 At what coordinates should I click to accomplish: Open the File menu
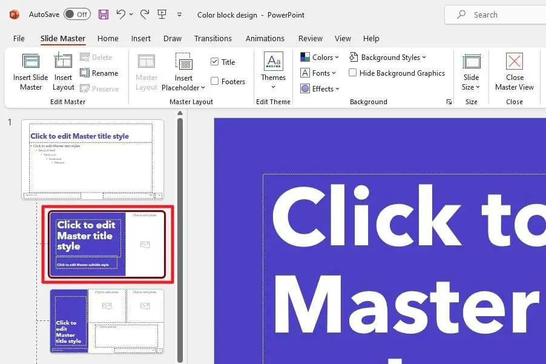click(x=19, y=38)
